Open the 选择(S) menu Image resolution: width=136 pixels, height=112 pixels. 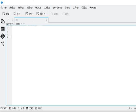21,8
